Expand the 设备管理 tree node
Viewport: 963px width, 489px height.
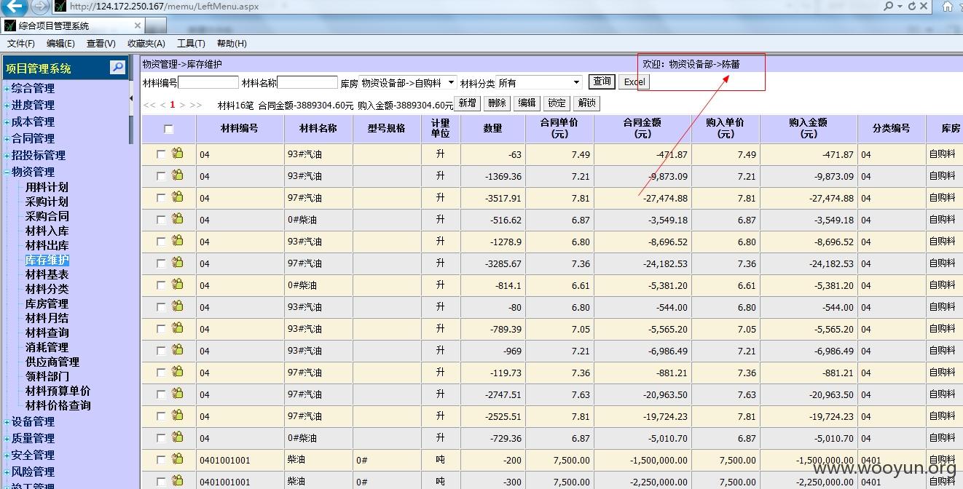7,422
